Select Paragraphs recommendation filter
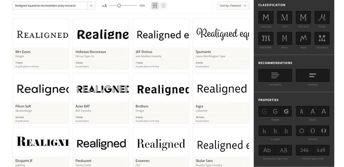The height and width of the screenshot is (167, 344). pyautogui.click(x=275, y=75)
